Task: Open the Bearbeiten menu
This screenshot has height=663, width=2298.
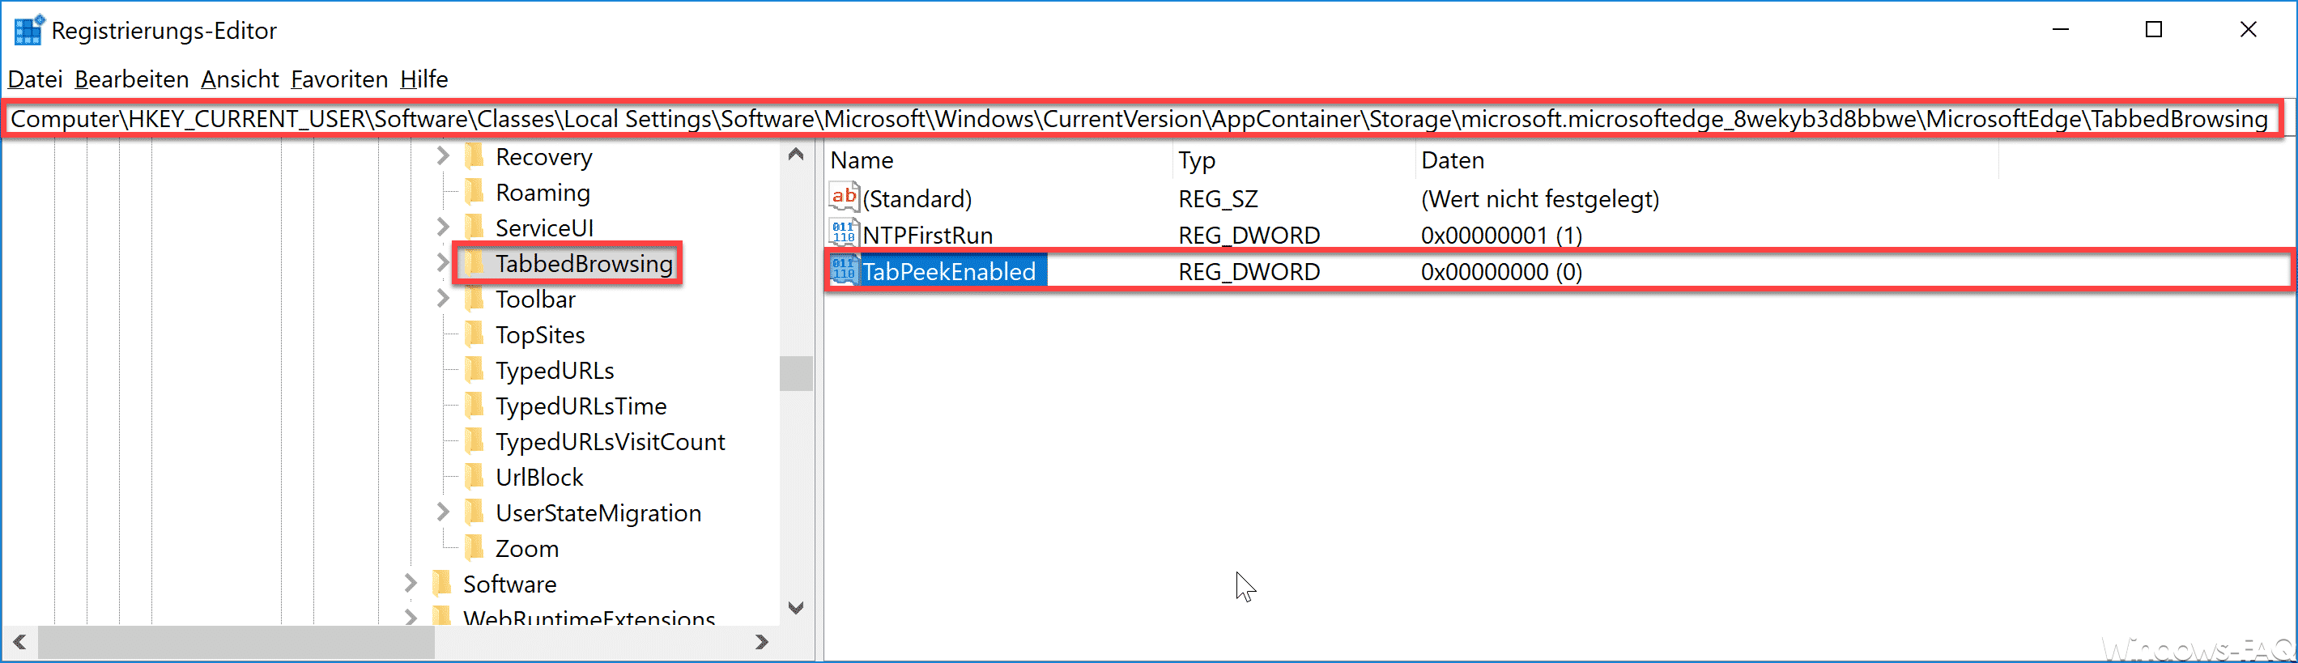Action: pyautogui.click(x=131, y=79)
